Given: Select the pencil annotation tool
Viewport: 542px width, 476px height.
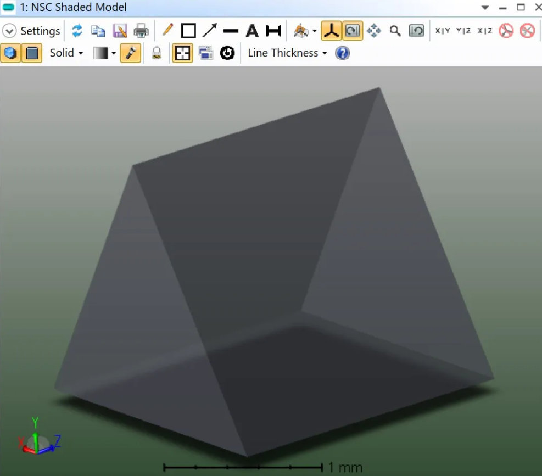Looking at the screenshot, I should [x=167, y=30].
